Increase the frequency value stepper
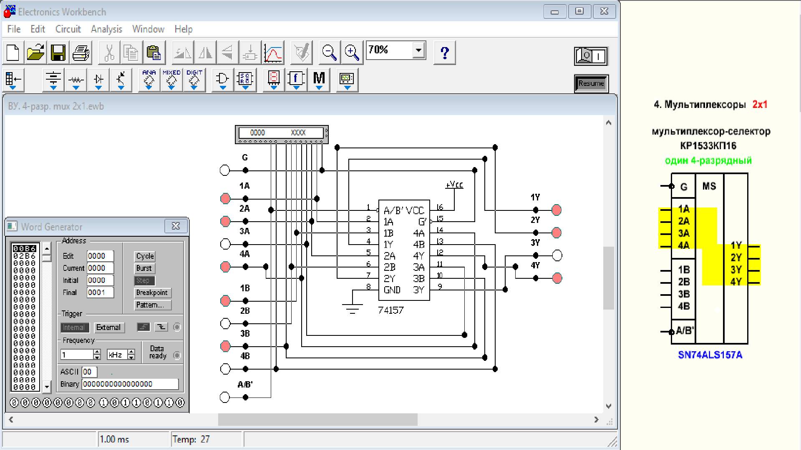This screenshot has height=450, width=801. (x=97, y=352)
